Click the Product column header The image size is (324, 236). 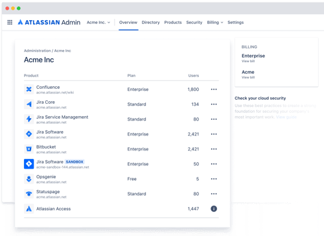(x=31, y=75)
